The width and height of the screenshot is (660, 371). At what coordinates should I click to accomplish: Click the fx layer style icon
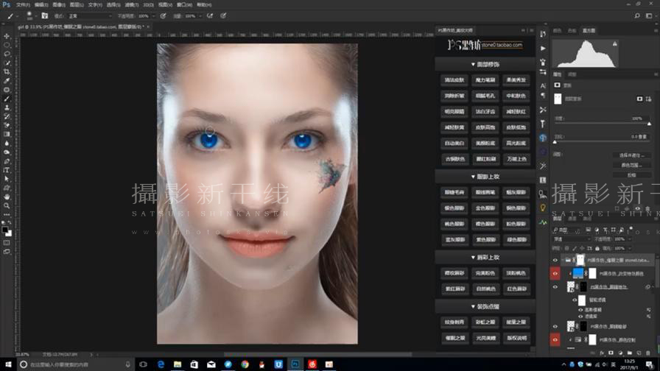602,353
